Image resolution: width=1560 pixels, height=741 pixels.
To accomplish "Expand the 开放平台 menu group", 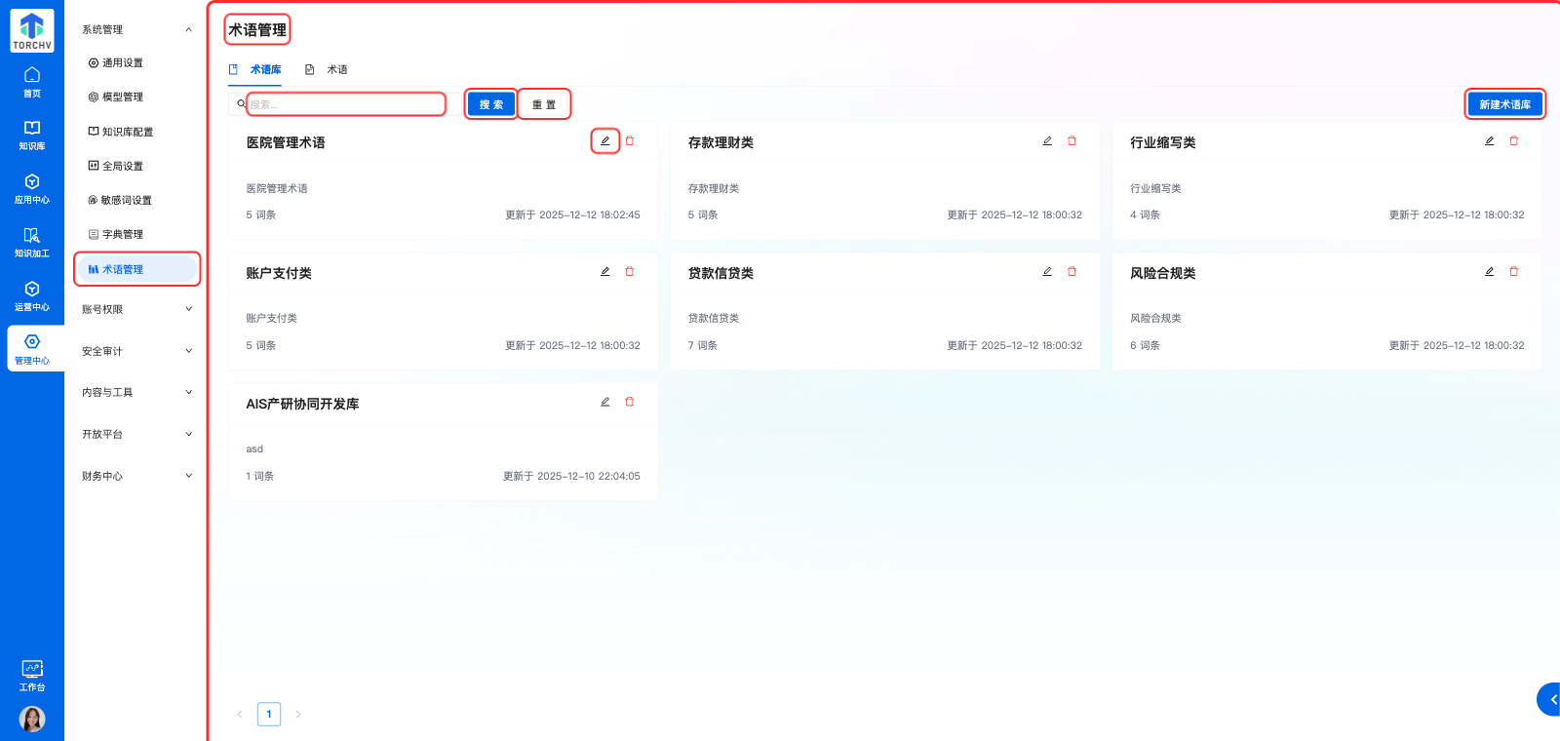I will point(136,434).
